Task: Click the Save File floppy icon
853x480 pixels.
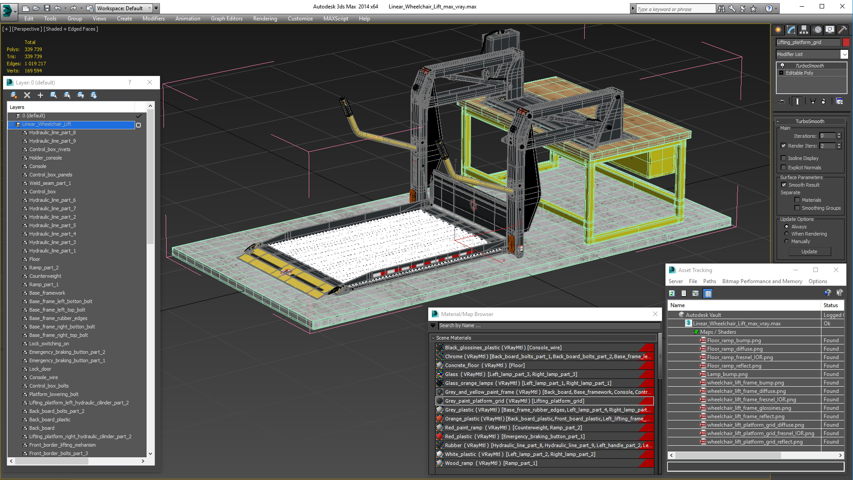Action: coord(46,8)
